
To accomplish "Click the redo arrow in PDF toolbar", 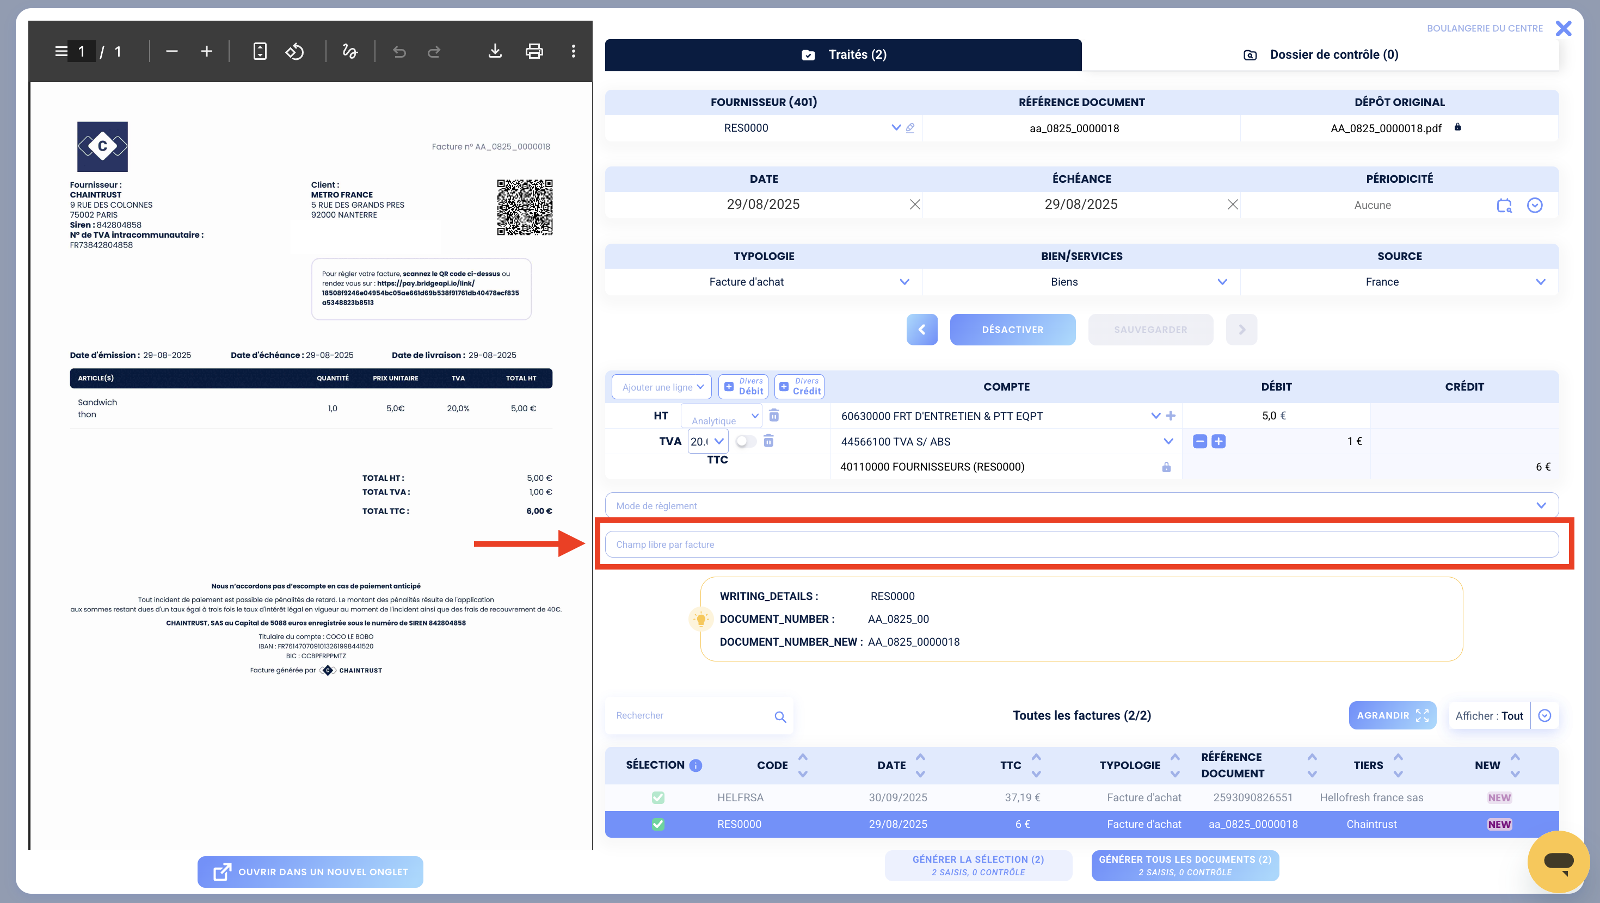I will click(434, 51).
